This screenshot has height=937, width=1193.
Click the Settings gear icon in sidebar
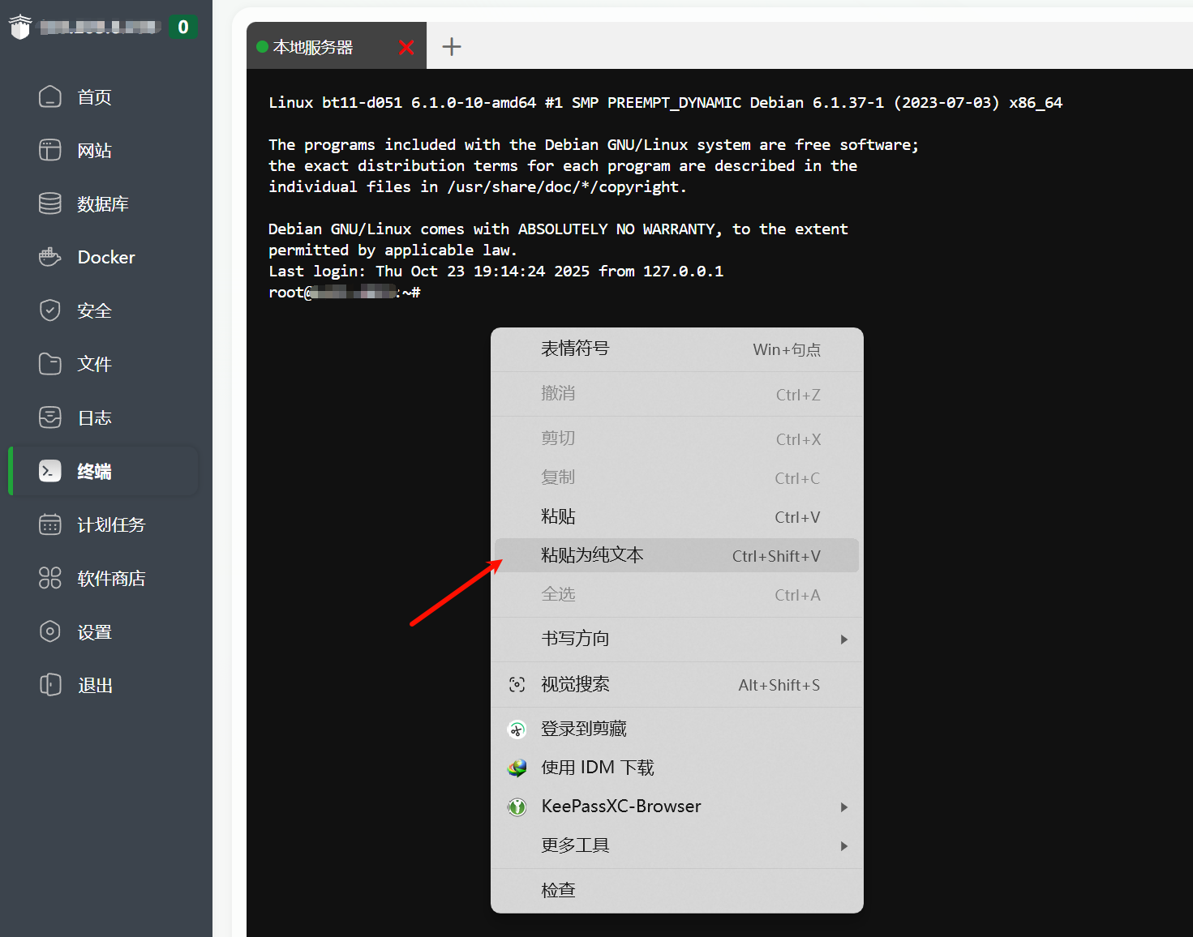pyautogui.click(x=50, y=632)
